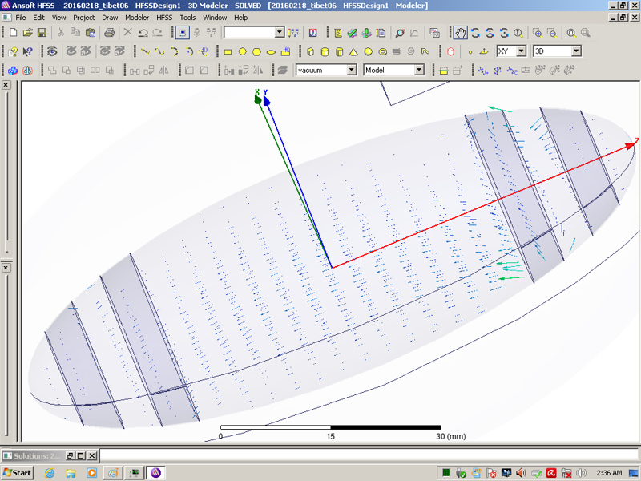Toggle the show/hide eye icon
The image size is (641, 481).
pos(52,51)
